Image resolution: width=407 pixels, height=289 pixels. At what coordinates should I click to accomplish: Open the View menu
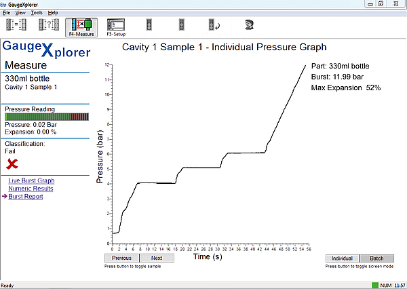20,12
